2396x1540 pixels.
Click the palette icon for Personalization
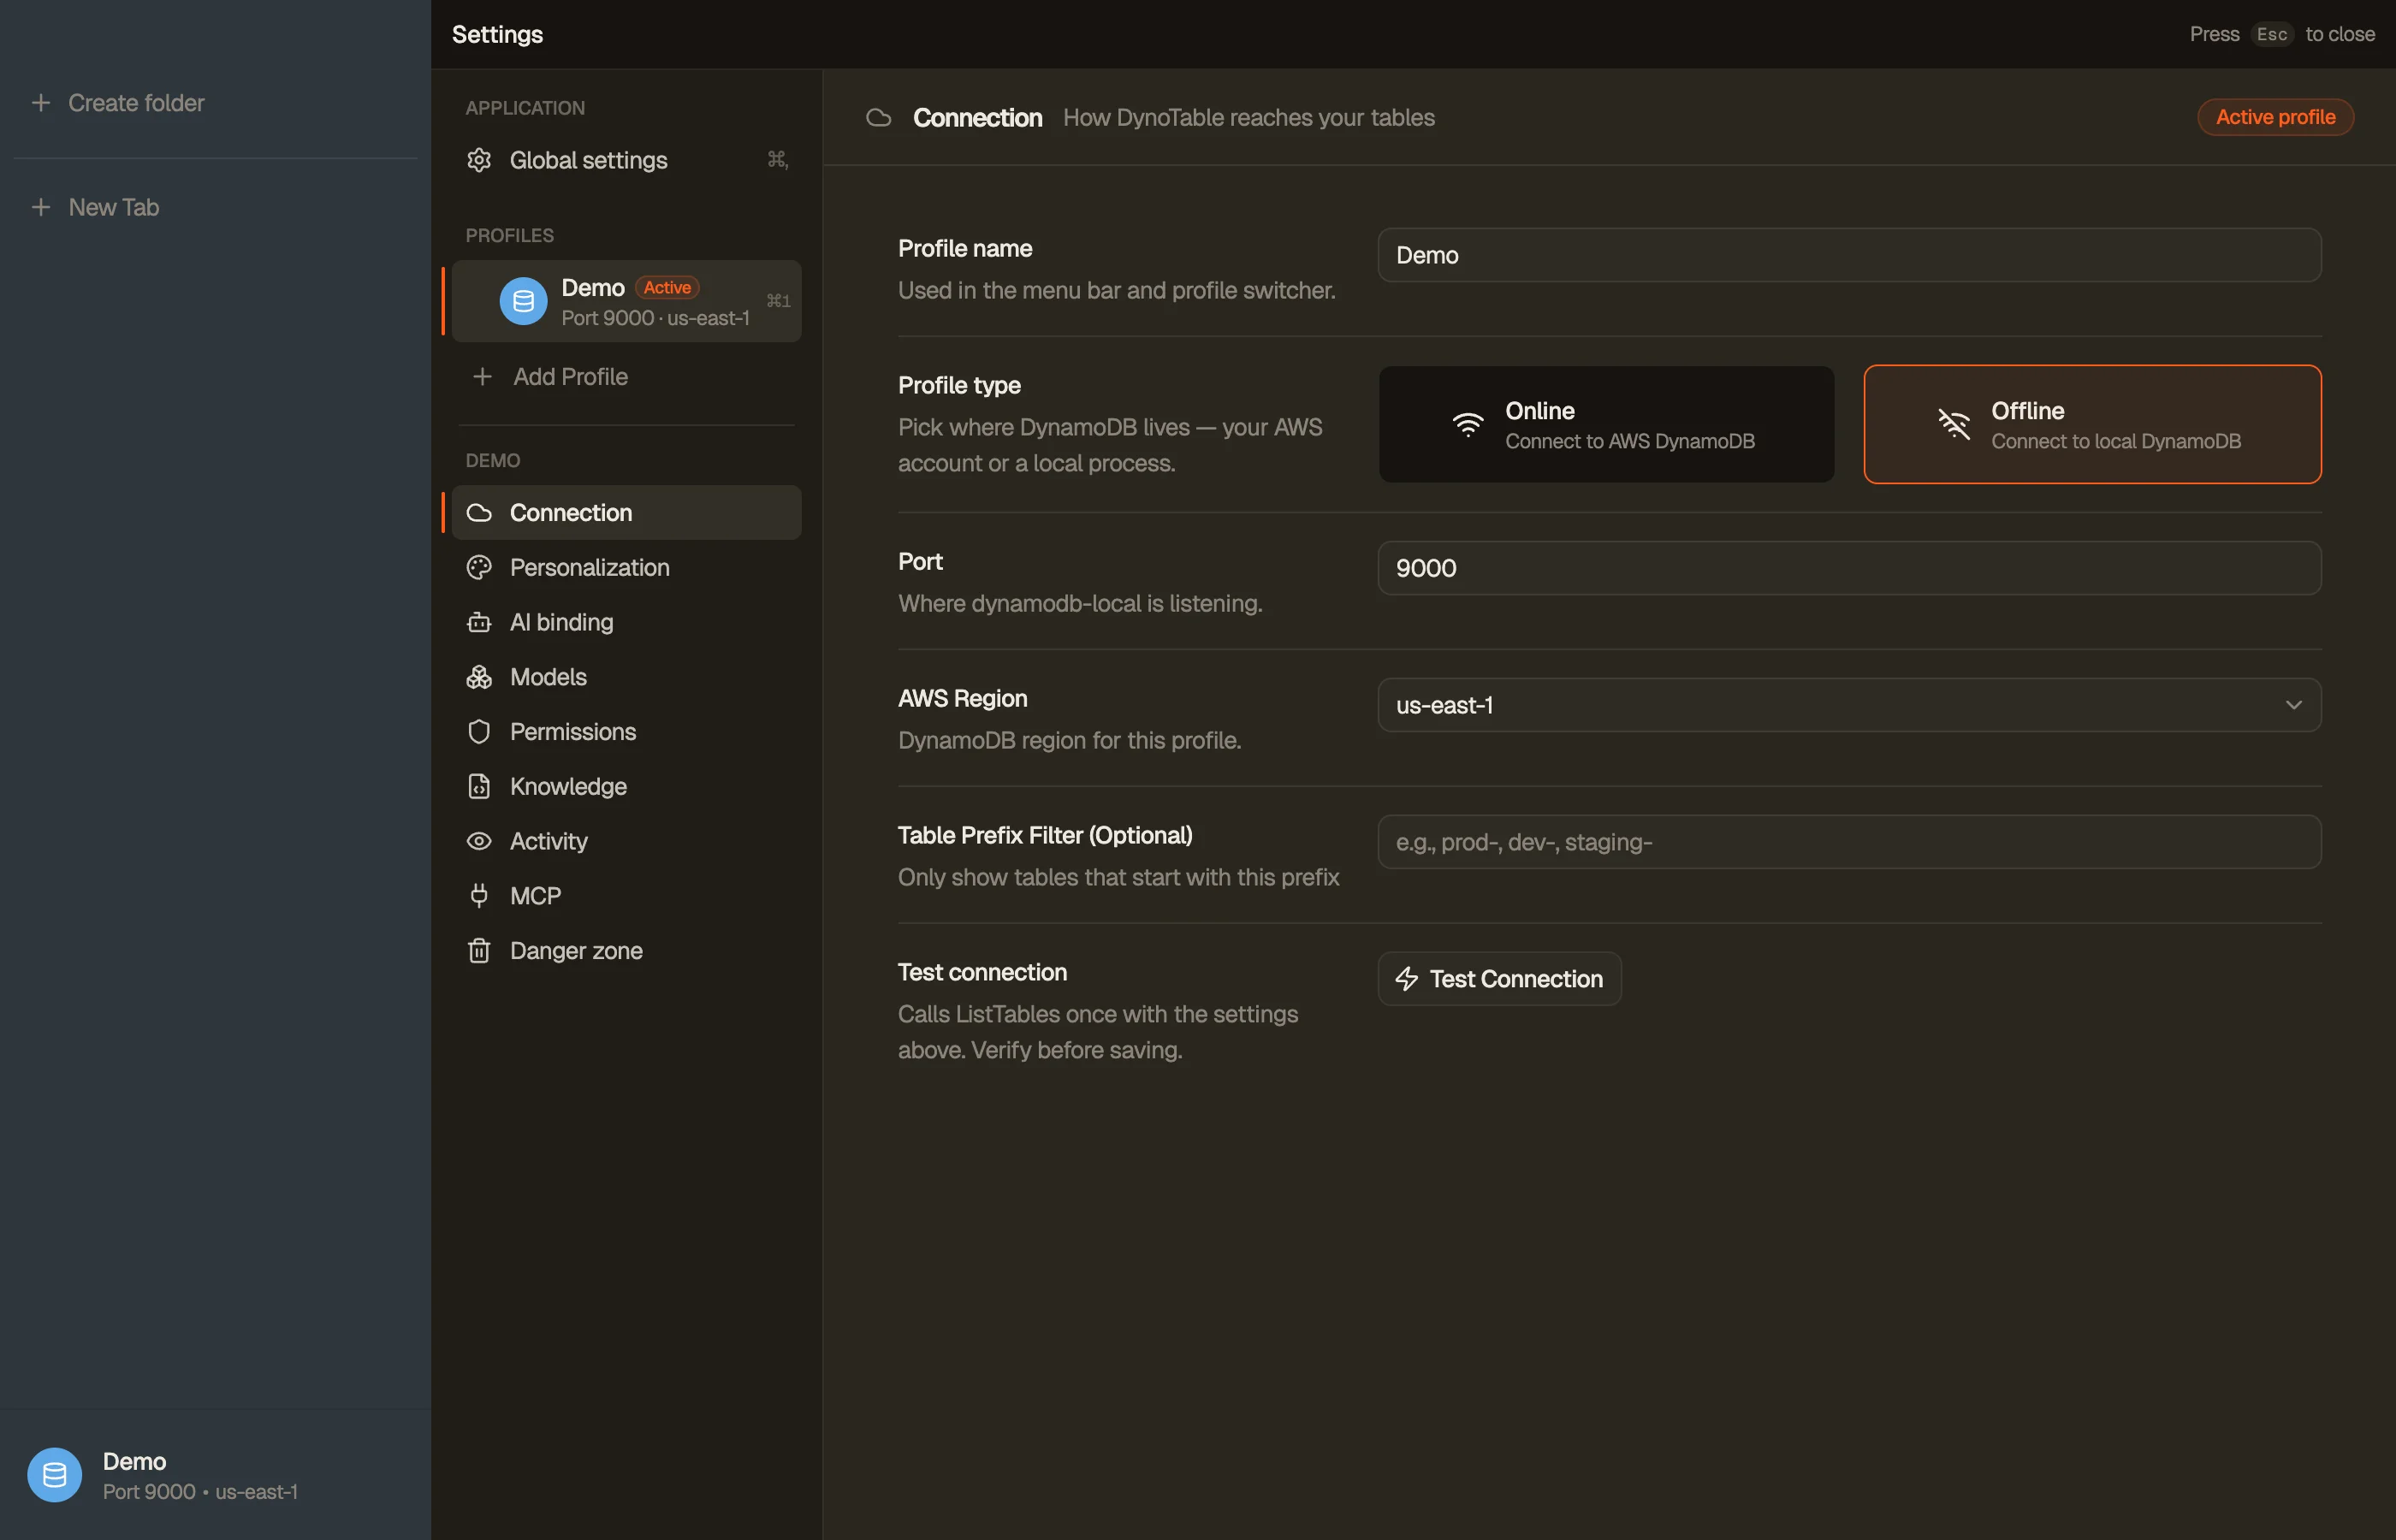pyautogui.click(x=479, y=567)
